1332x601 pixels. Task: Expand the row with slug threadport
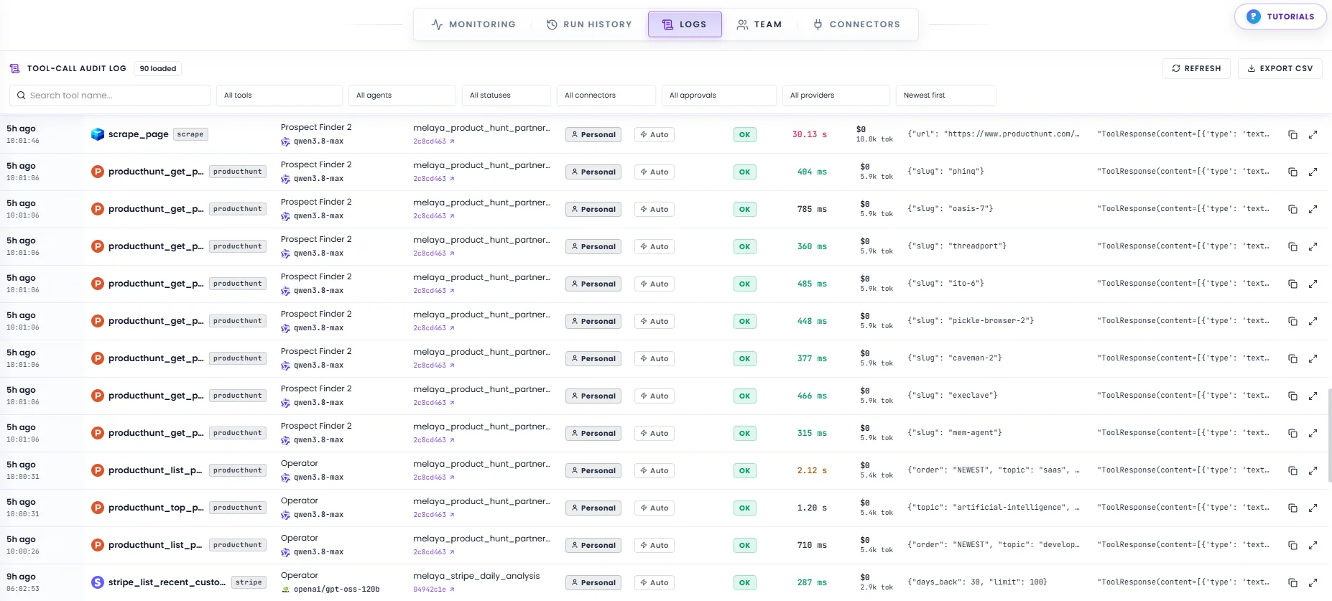[x=1313, y=246]
